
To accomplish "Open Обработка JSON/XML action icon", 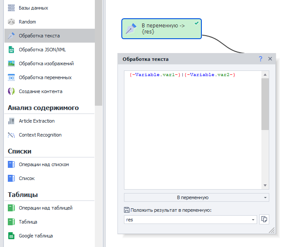I will click(11, 50).
